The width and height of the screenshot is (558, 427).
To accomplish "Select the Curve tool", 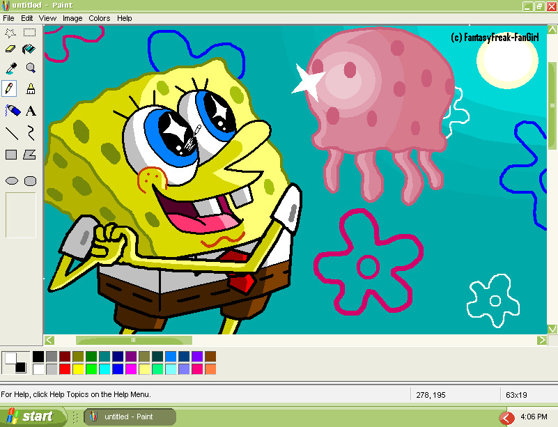I will (30, 132).
